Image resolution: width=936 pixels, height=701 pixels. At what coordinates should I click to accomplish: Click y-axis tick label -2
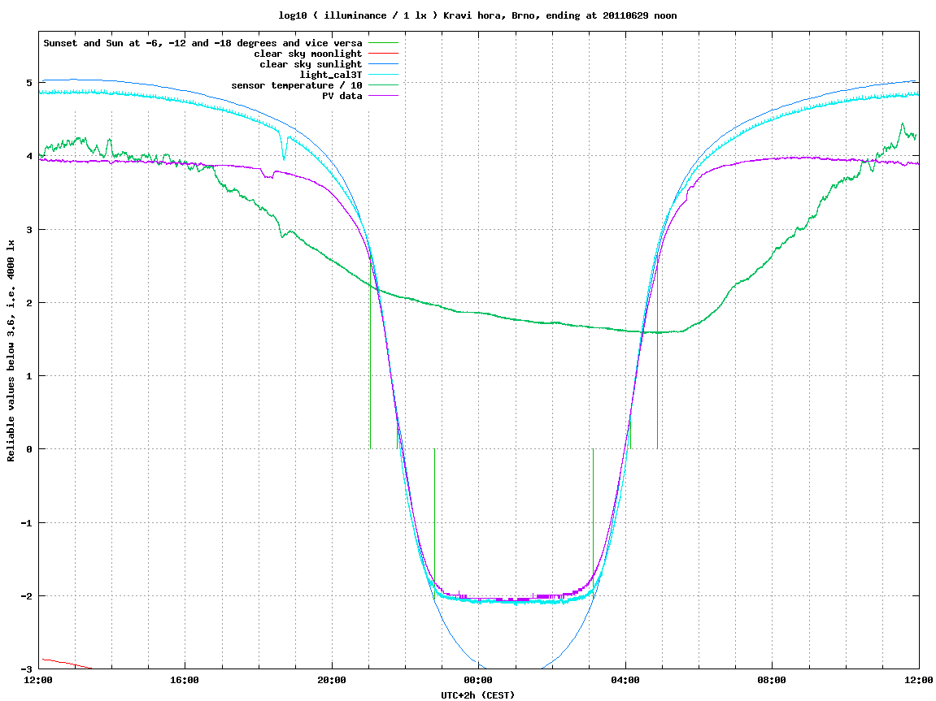click(x=26, y=596)
